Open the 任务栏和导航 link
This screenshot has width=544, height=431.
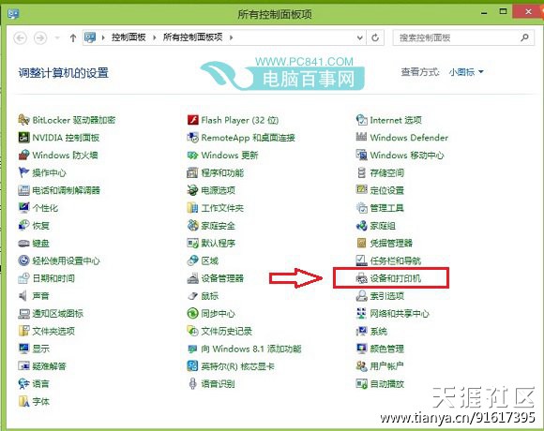(x=396, y=260)
